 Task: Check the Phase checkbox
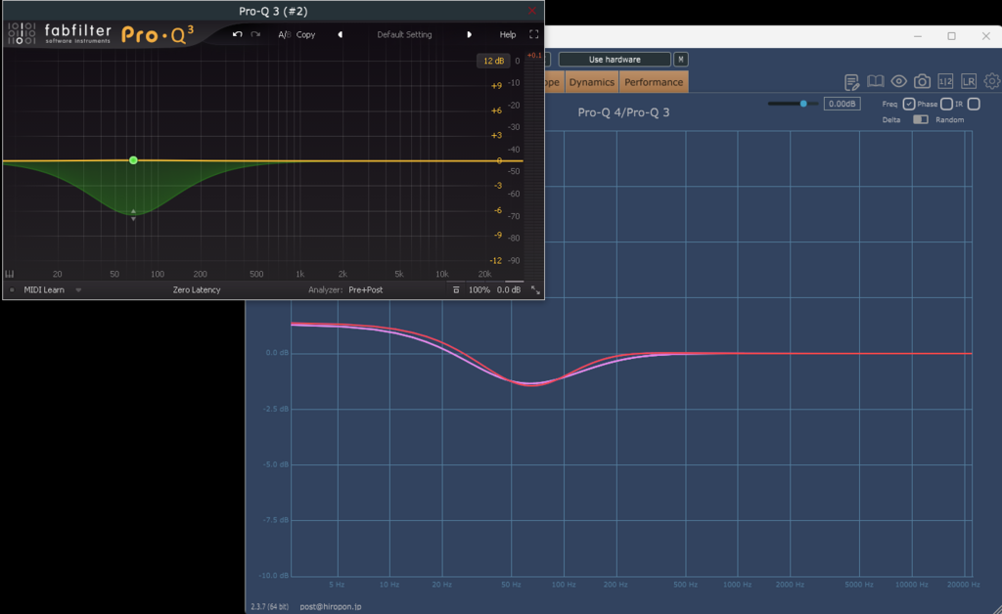946,104
